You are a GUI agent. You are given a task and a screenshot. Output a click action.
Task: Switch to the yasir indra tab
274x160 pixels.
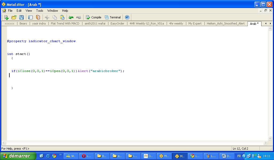point(39,23)
